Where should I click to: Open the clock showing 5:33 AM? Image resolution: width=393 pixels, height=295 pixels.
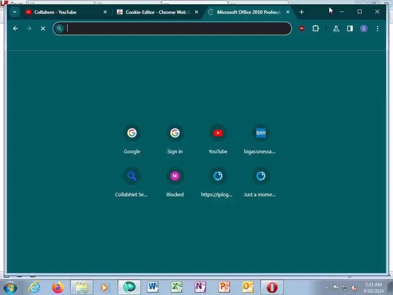373,288
